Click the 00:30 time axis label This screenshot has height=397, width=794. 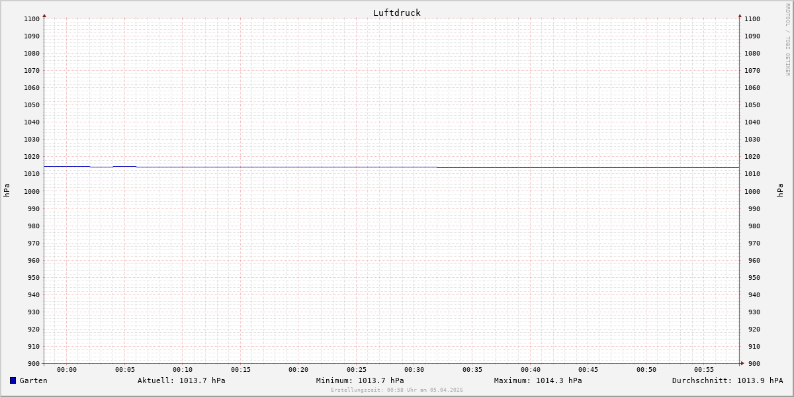click(x=414, y=370)
